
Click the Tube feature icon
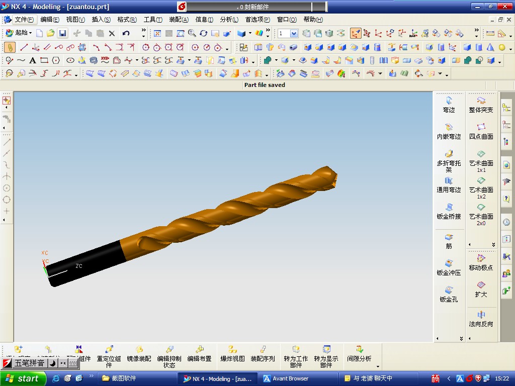point(293,47)
